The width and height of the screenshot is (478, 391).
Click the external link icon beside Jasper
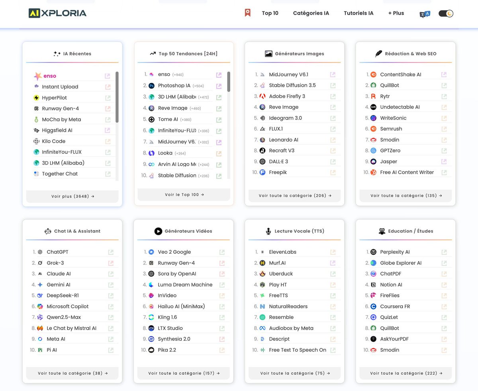pyautogui.click(x=444, y=161)
